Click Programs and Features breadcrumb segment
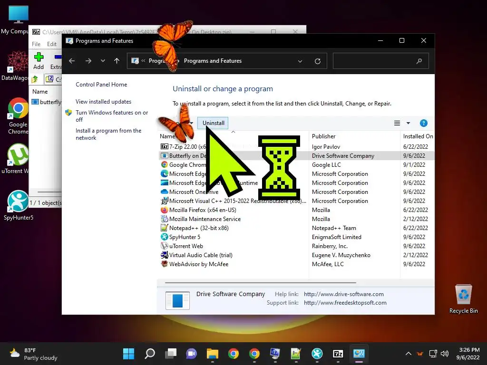The height and width of the screenshot is (365, 487). pyautogui.click(x=213, y=61)
